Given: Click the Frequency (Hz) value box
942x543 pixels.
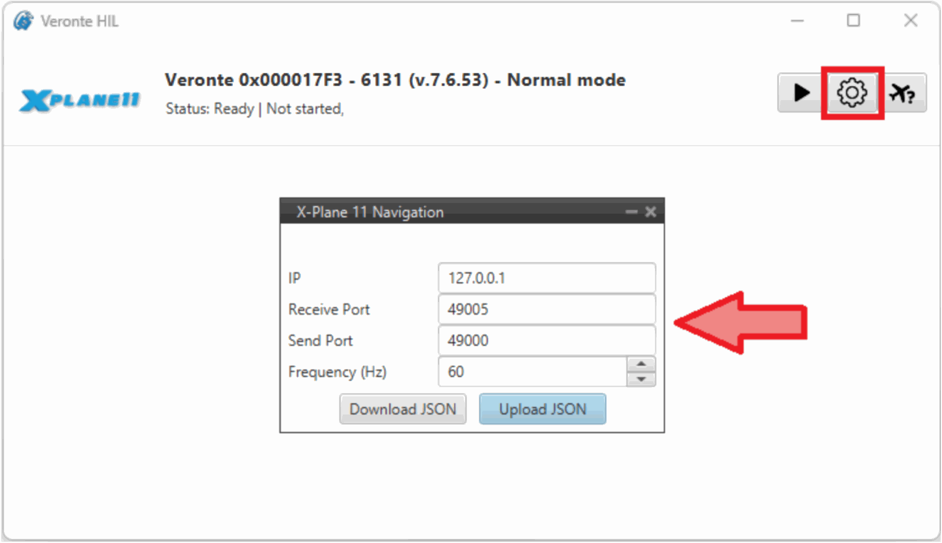Looking at the screenshot, I should click(532, 371).
